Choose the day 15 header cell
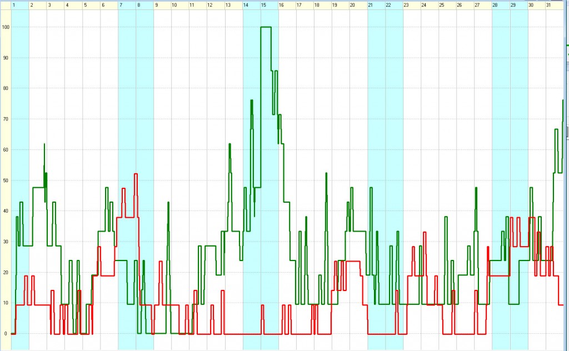The width and height of the screenshot is (569, 351). click(269, 5)
